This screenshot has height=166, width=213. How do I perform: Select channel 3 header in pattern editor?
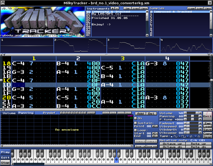coord(123,59)
